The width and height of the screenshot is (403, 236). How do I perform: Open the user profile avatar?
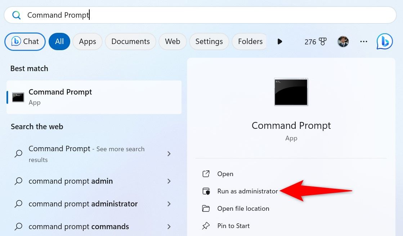(x=343, y=41)
